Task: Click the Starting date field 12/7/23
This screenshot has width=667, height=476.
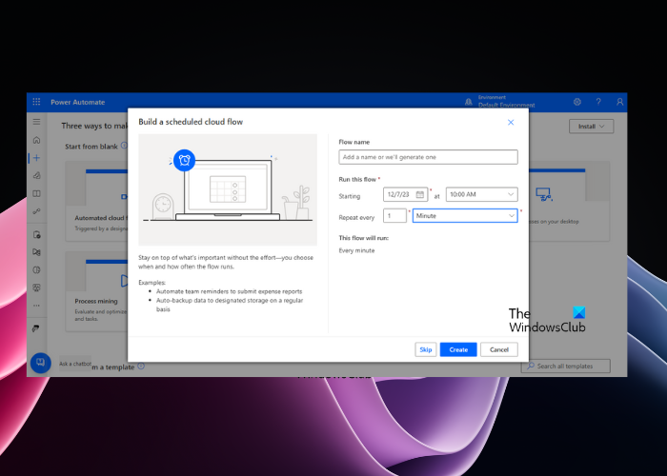Action: click(405, 194)
